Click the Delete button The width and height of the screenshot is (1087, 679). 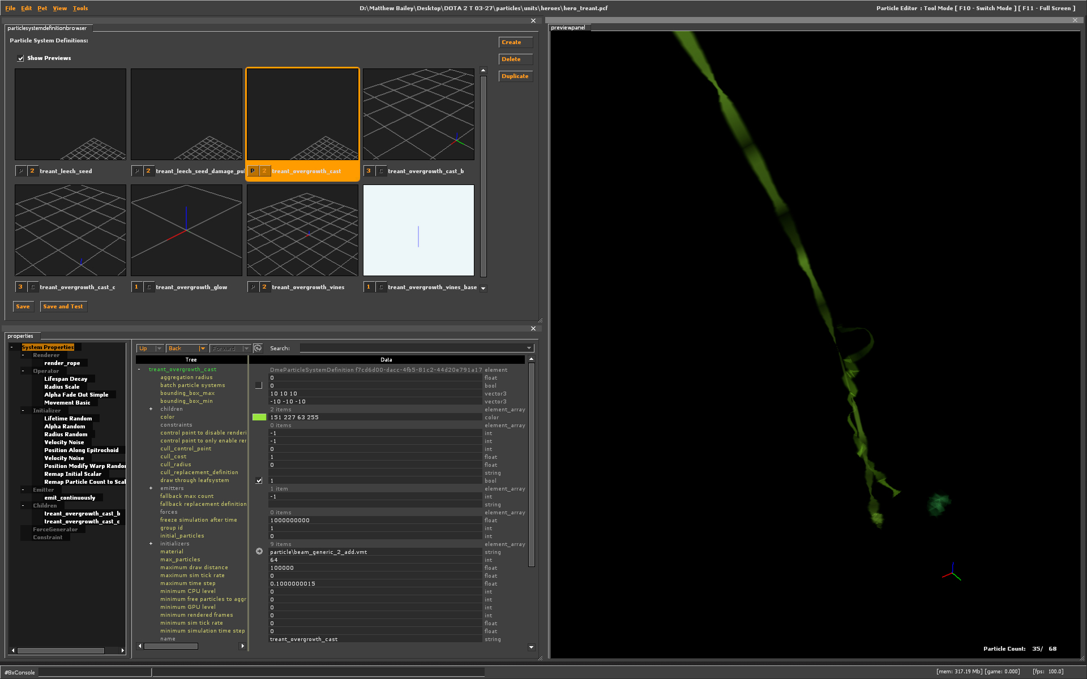click(x=516, y=59)
